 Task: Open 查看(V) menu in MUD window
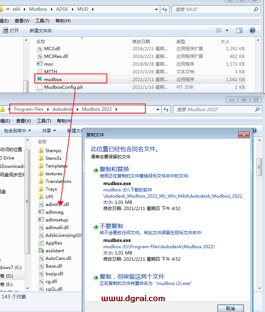tap(22, 21)
